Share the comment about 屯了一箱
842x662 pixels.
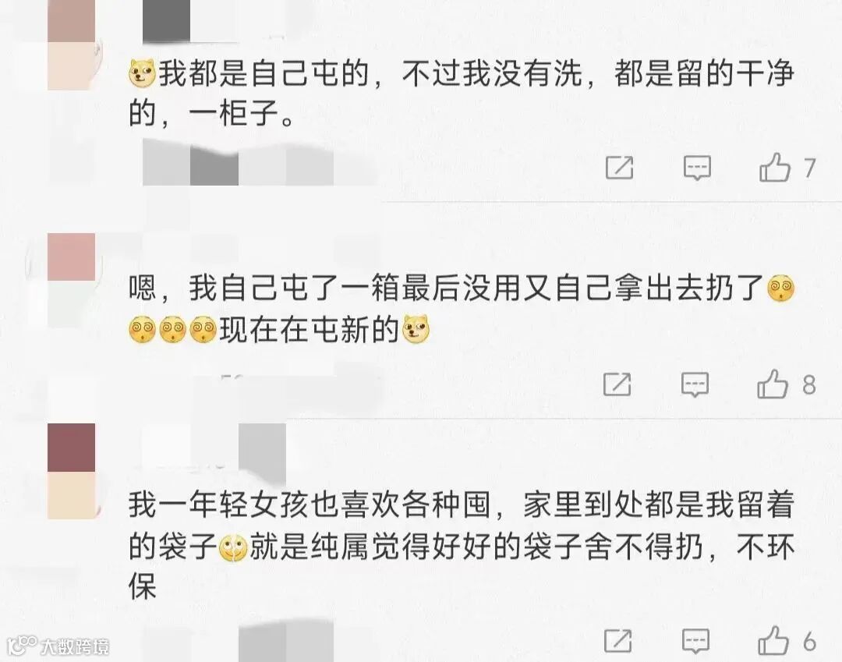tap(617, 384)
